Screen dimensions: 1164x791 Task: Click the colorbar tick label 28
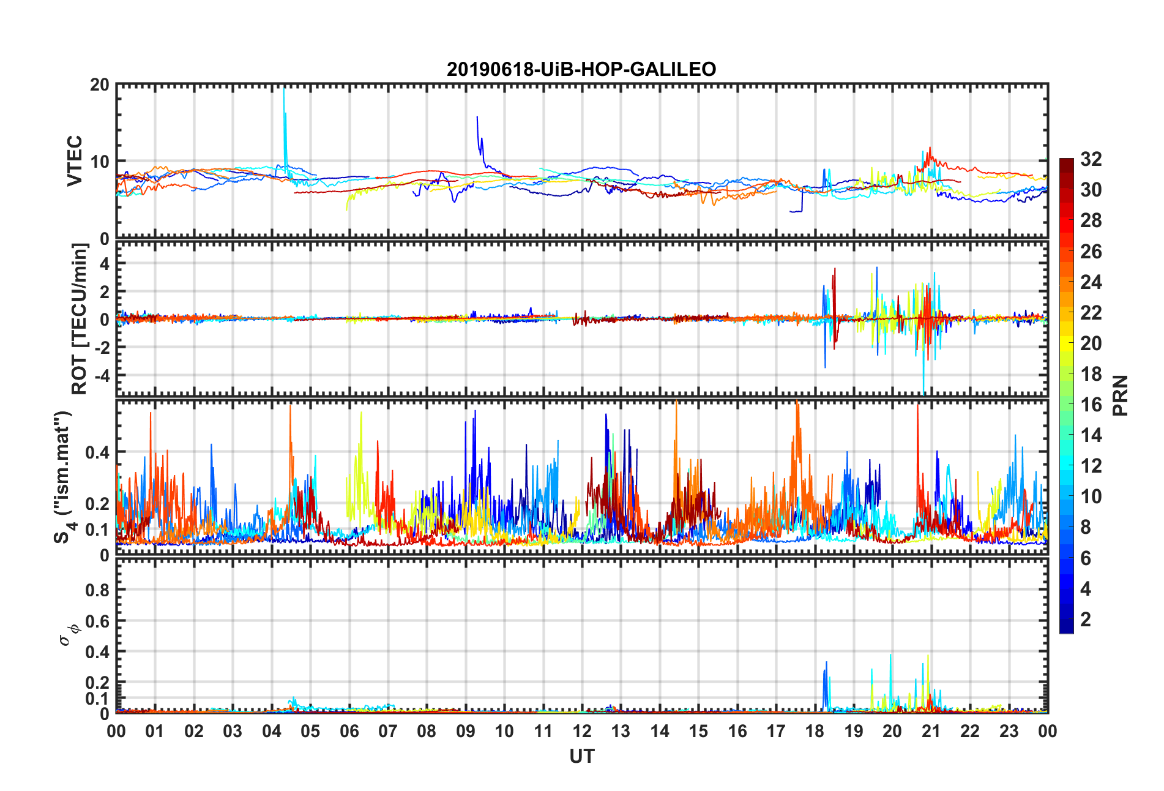click(1091, 220)
